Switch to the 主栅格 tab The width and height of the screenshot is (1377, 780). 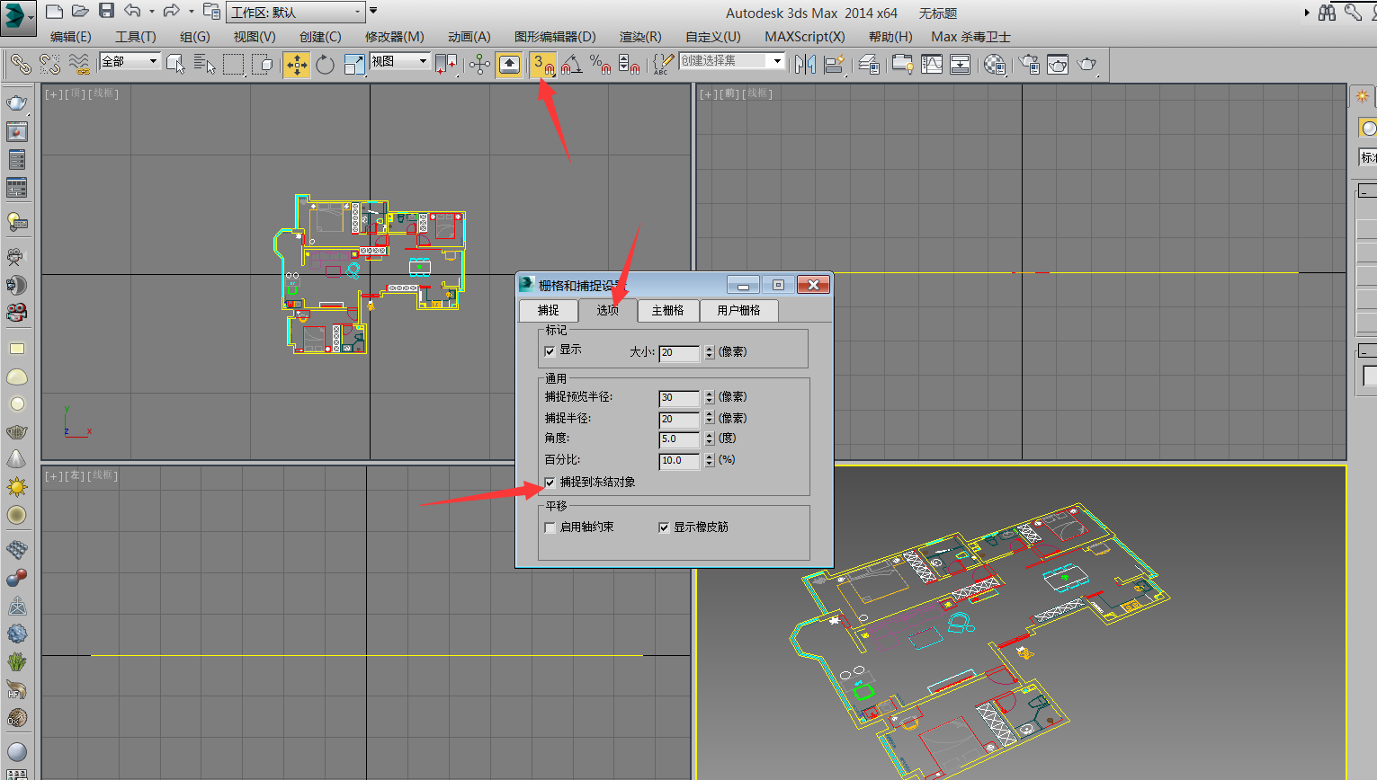click(667, 310)
